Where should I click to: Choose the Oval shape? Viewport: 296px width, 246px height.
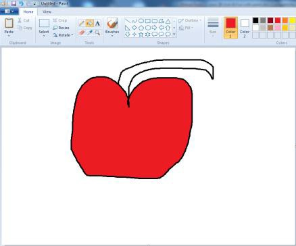tap(141, 21)
